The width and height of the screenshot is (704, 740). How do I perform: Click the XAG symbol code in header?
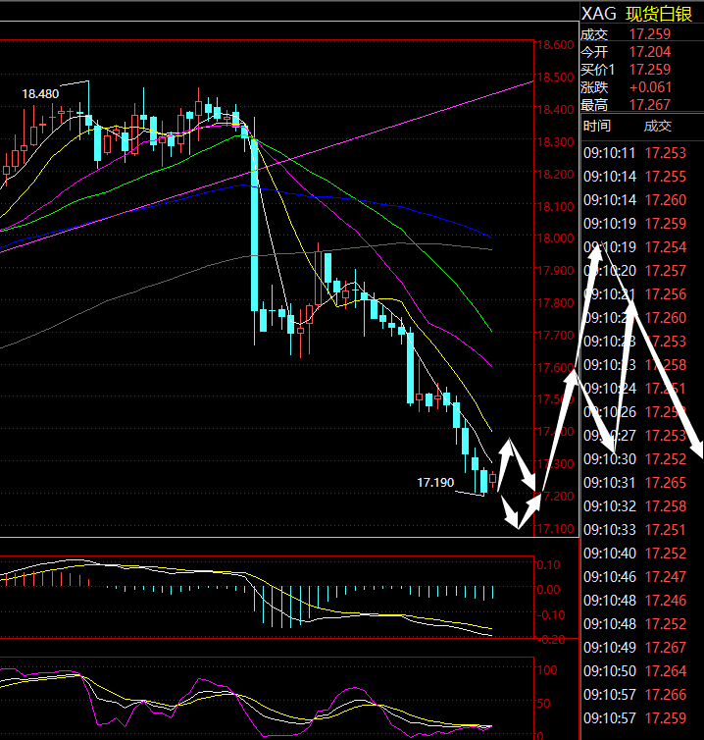tap(598, 13)
